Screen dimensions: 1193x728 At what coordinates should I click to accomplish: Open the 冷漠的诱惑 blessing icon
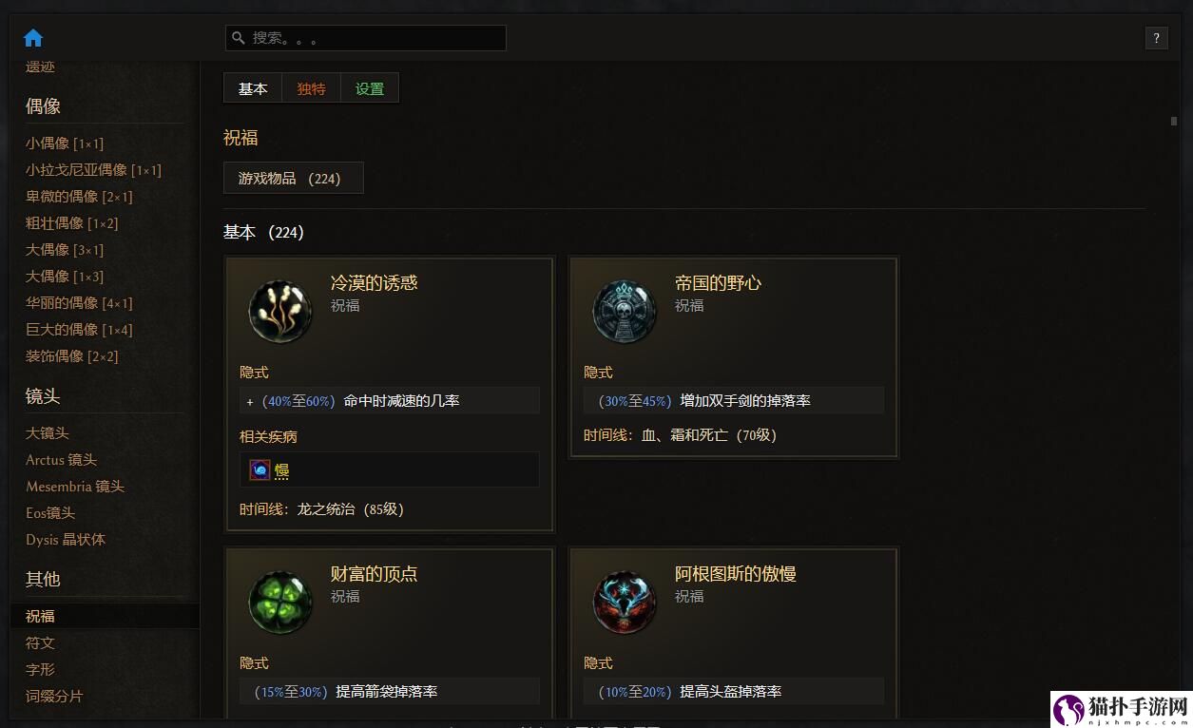pos(280,311)
